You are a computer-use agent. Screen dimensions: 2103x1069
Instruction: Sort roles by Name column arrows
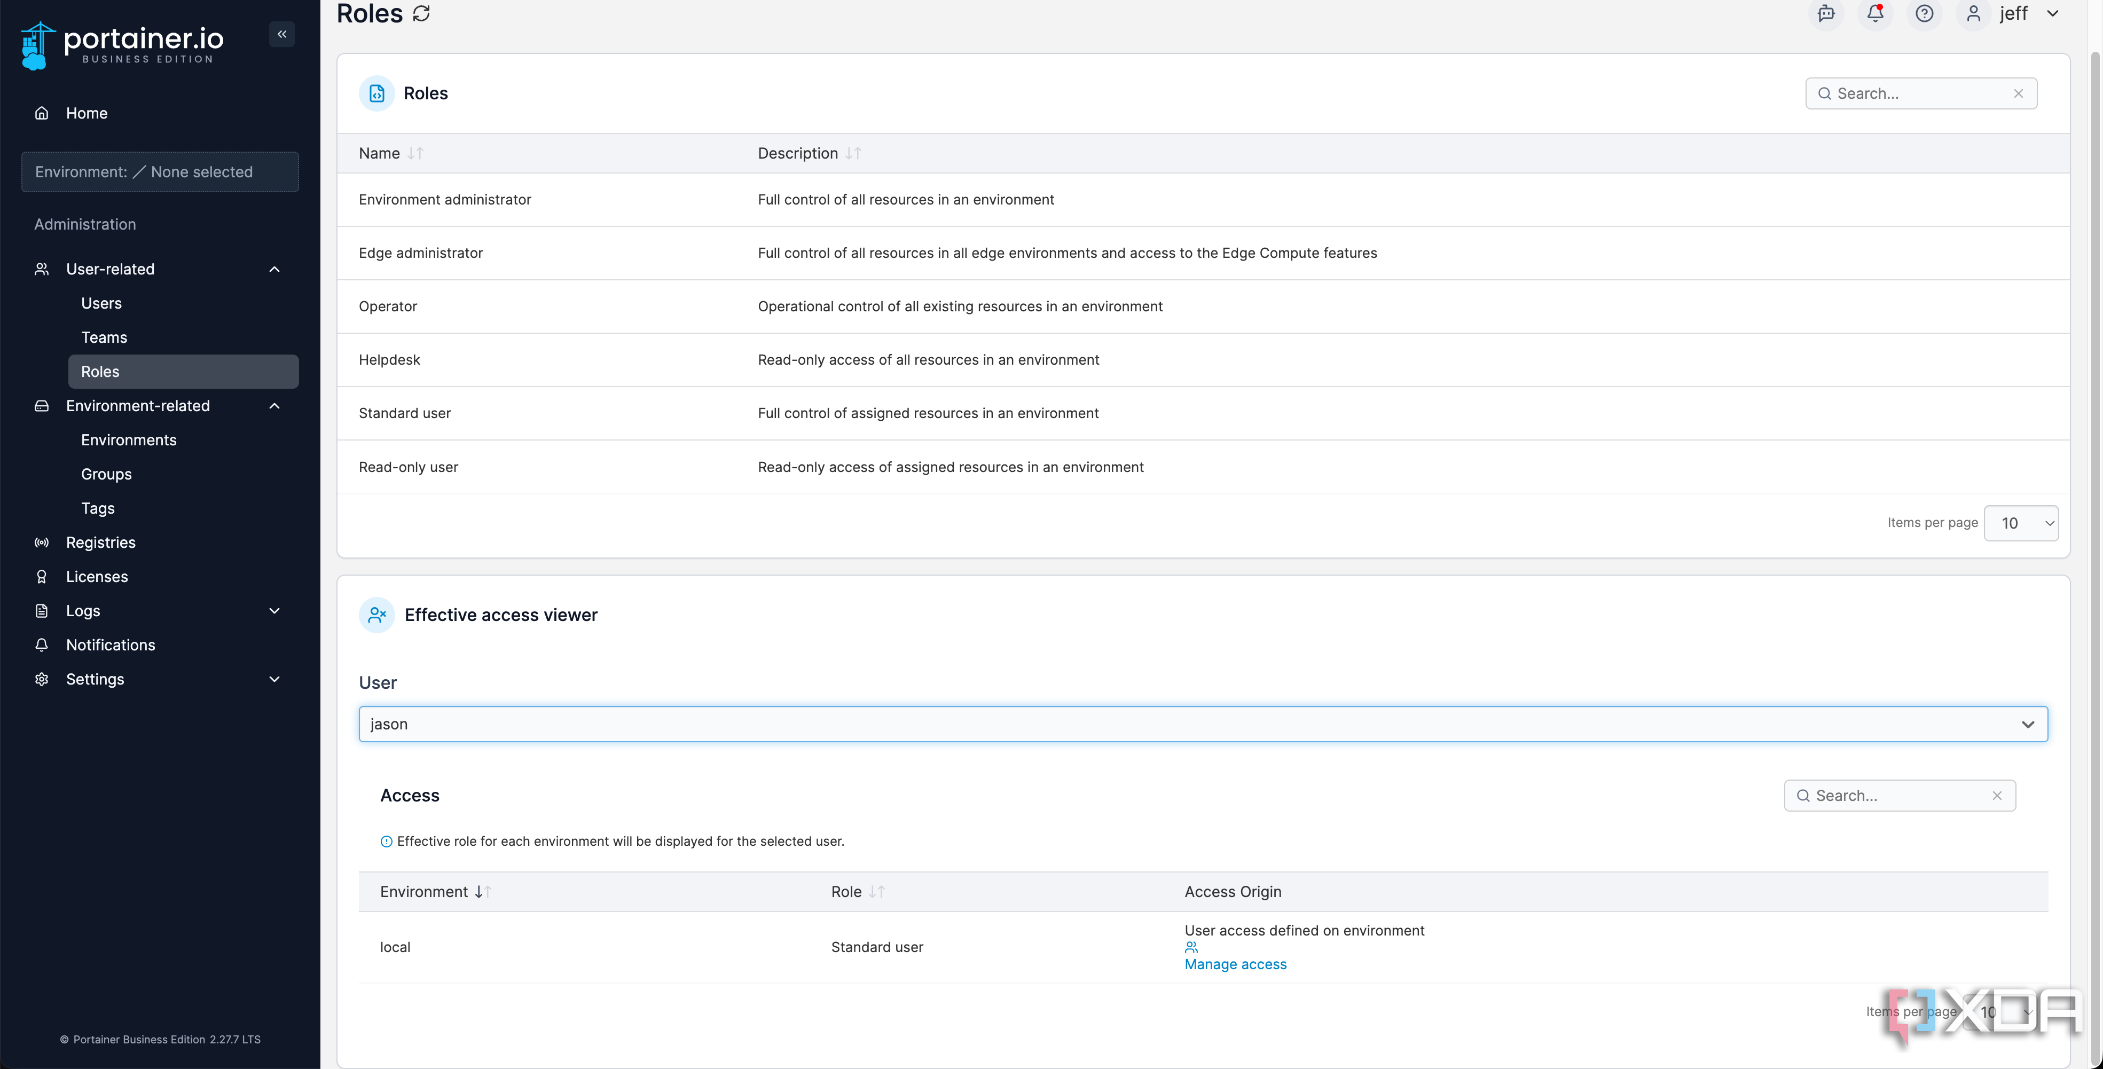click(x=415, y=153)
